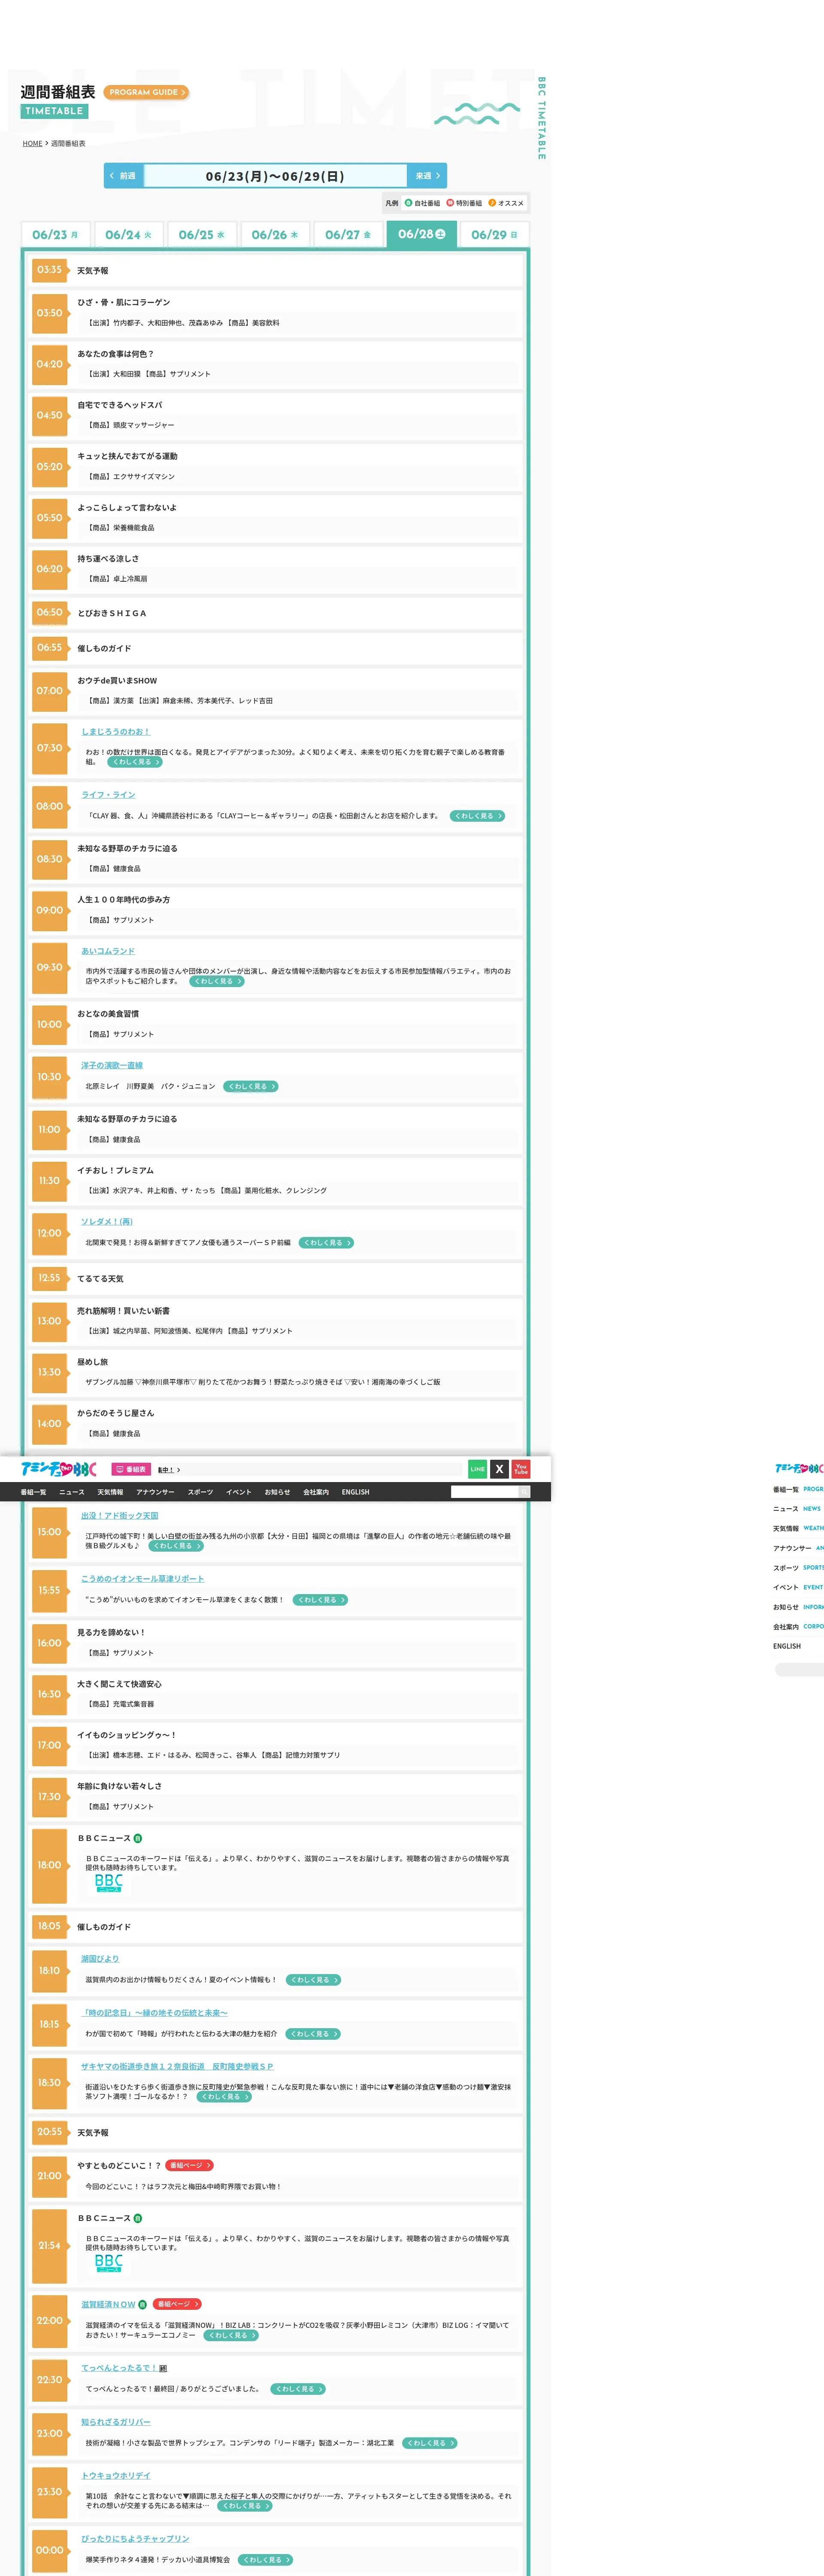This screenshot has height=2576, width=824.
Task: Click くわしく見る for 湖国びより
Action: click(x=314, y=1980)
